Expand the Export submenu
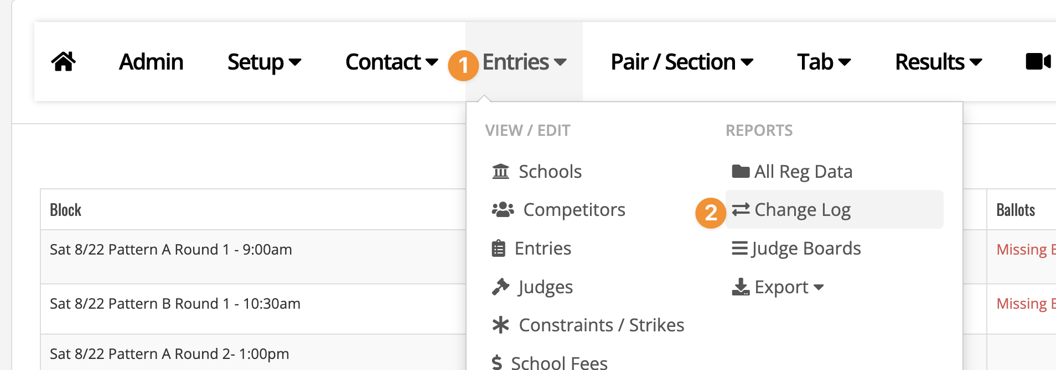 [778, 287]
